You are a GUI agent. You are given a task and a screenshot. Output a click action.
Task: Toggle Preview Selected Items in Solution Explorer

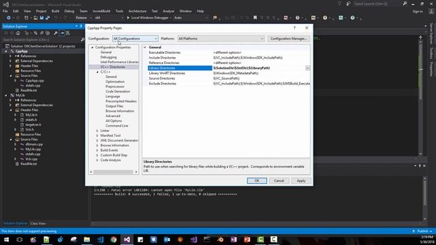point(62,33)
